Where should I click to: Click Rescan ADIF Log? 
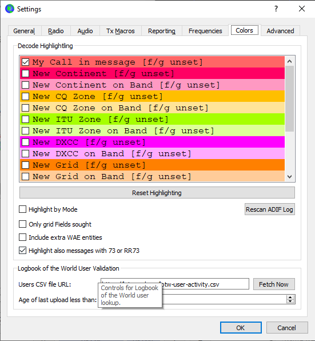pyautogui.click(x=270, y=209)
